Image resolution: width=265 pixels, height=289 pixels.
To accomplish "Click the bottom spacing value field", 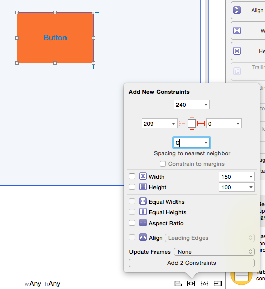I will point(192,143).
